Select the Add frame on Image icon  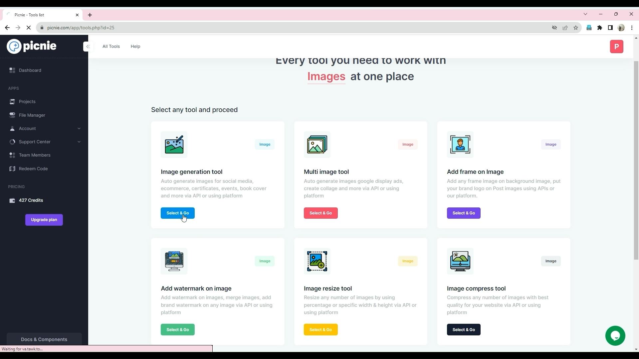tap(460, 144)
